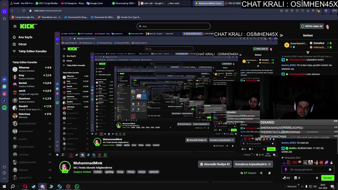The image size is (338, 190).
Task: Open ShareMods.com bookmark
Action: (50, 17)
